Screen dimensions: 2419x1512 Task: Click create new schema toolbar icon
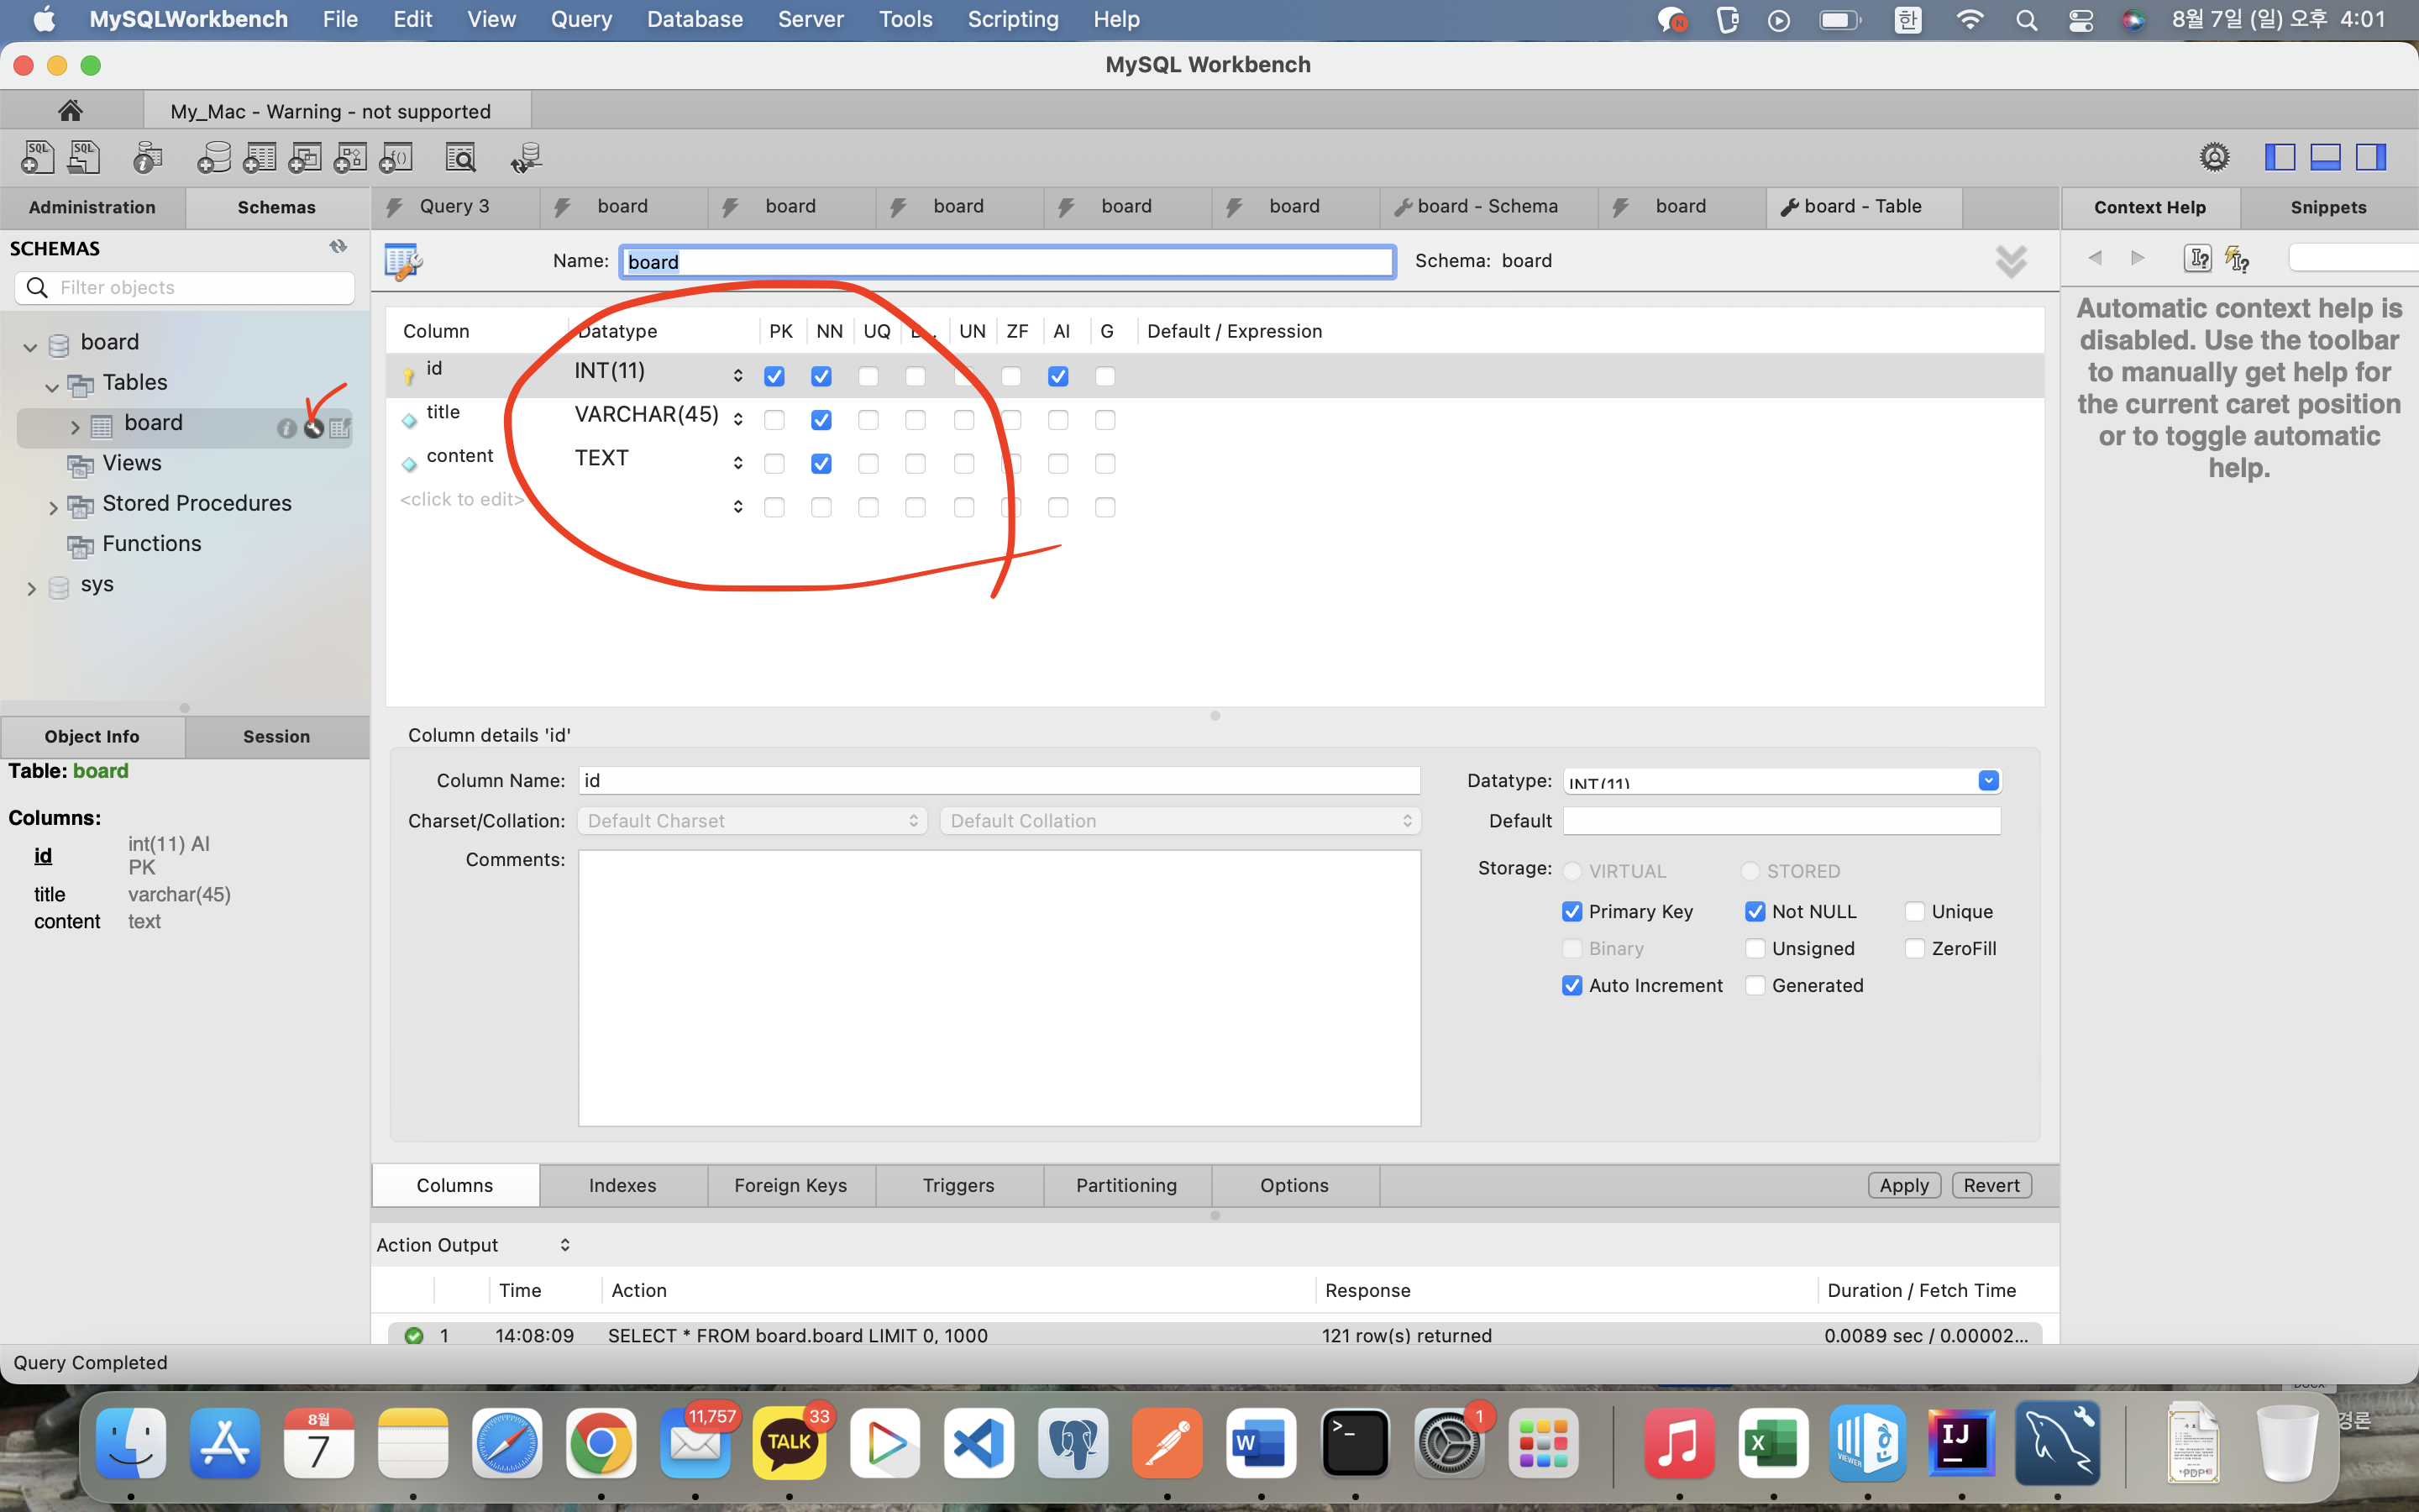(213, 157)
